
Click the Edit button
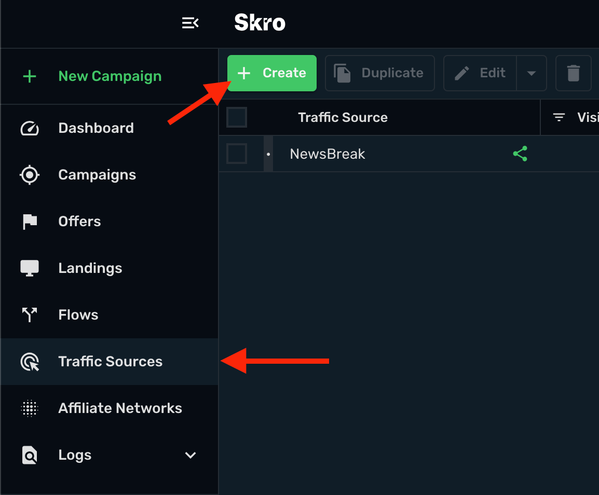[480, 73]
